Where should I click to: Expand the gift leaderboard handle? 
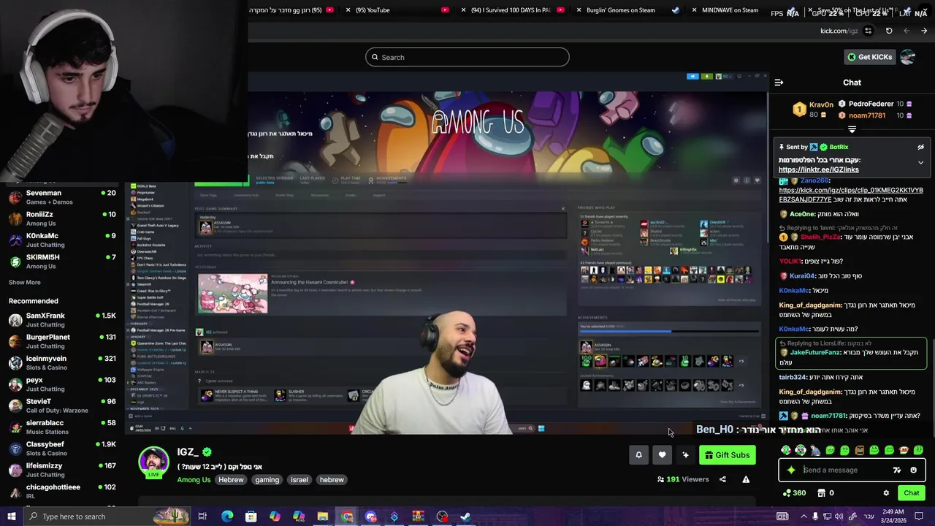(852, 129)
